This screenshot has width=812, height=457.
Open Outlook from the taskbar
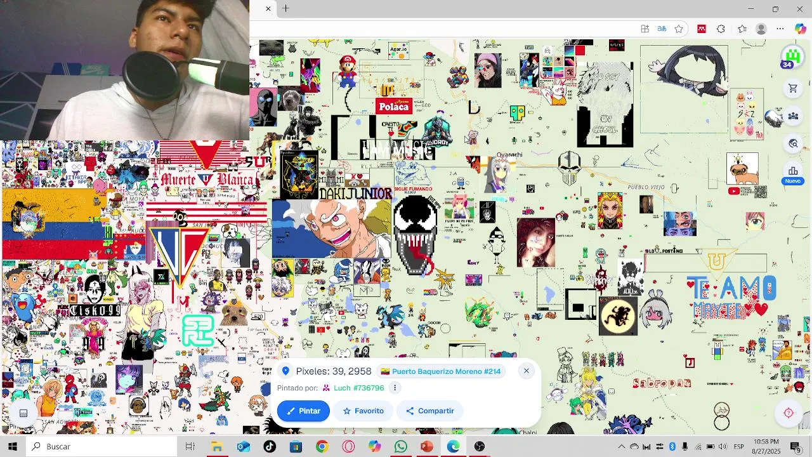(243, 446)
